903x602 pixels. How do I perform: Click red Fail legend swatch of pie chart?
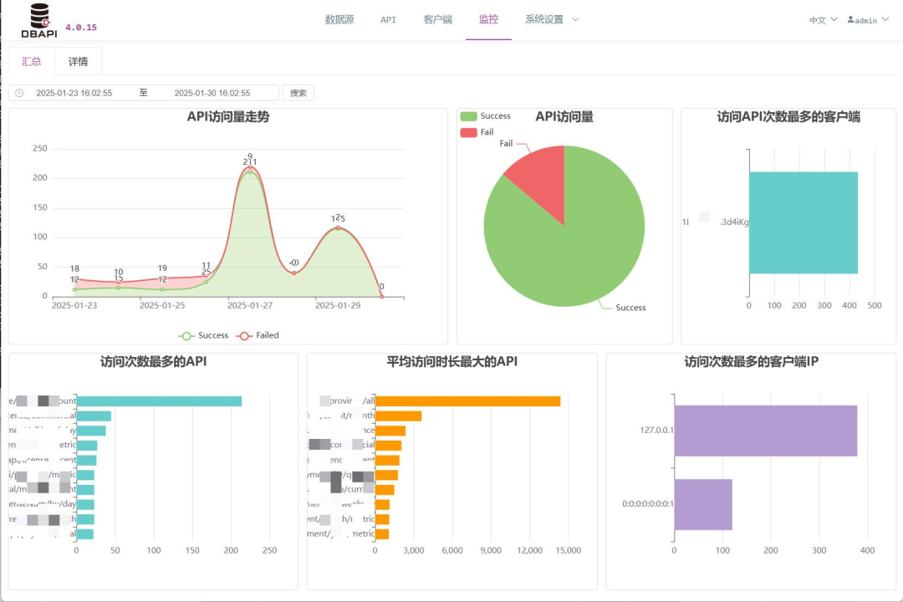468,132
